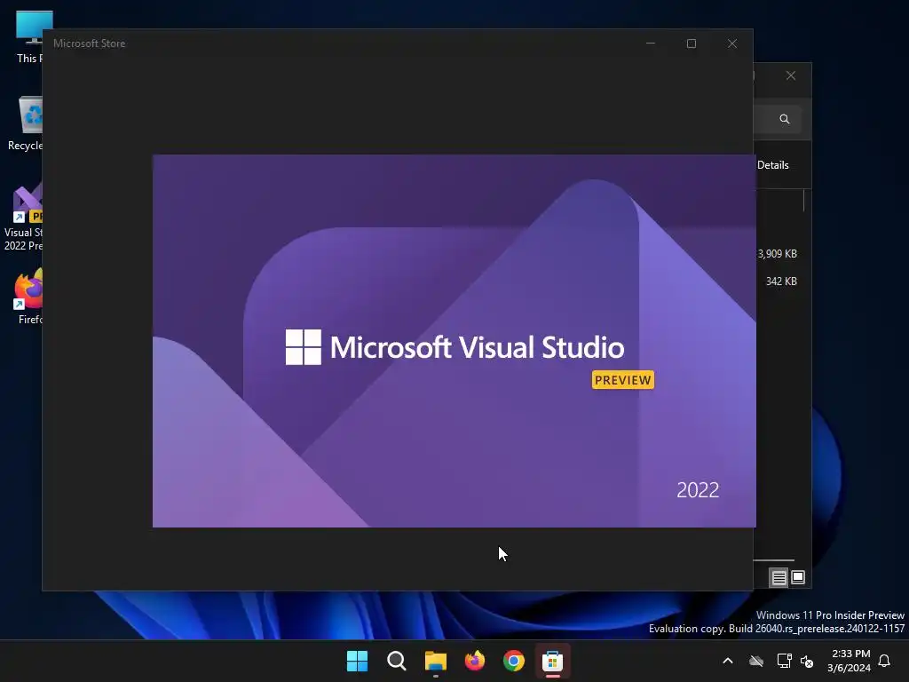The image size is (909, 682).
Task: Close the Microsoft Store window
Action: click(x=732, y=44)
